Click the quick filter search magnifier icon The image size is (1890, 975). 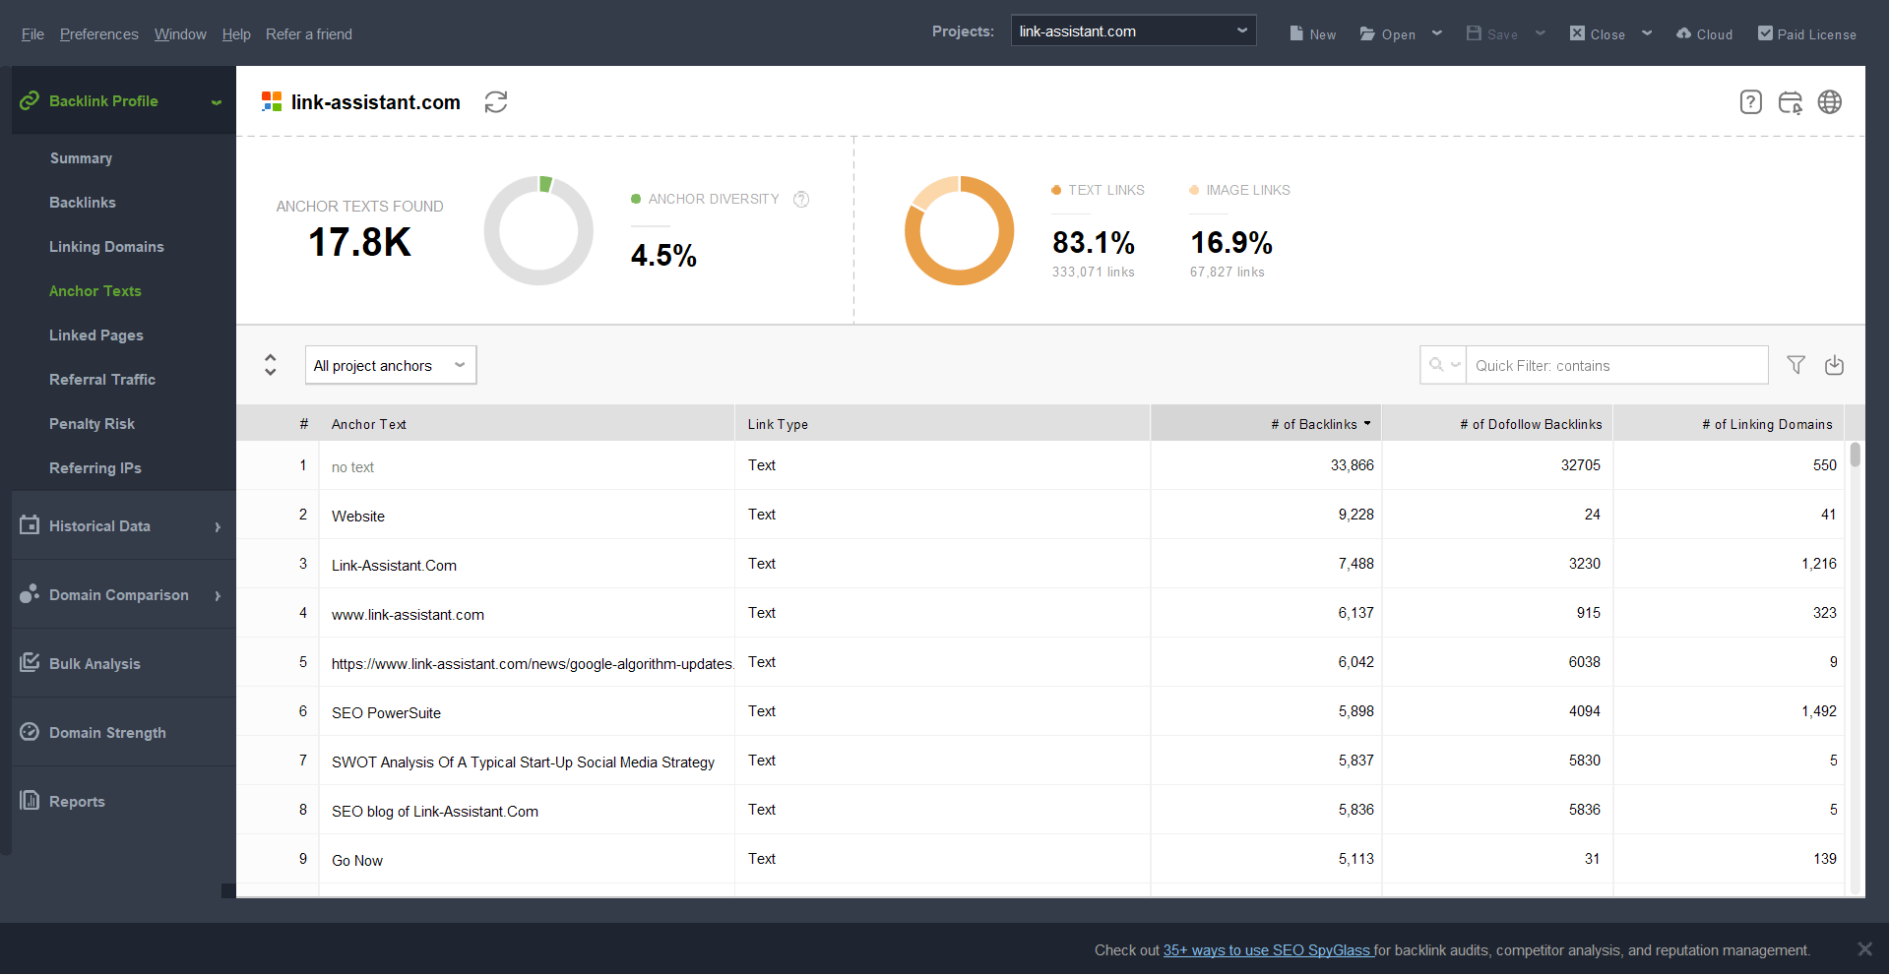click(1436, 365)
